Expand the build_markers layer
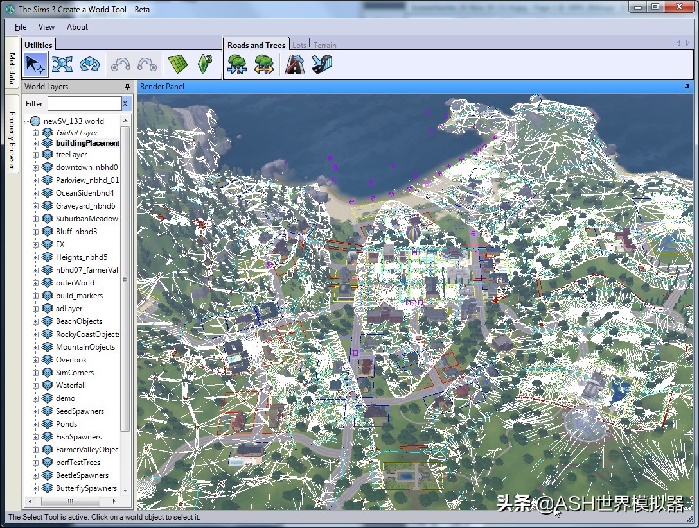 pyautogui.click(x=36, y=296)
